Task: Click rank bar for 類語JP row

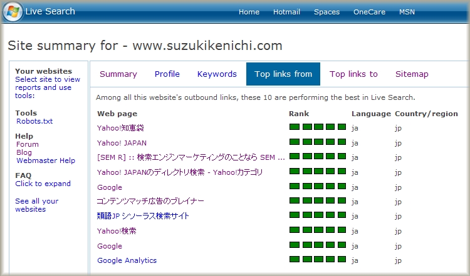Action: (x=318, y=215)
